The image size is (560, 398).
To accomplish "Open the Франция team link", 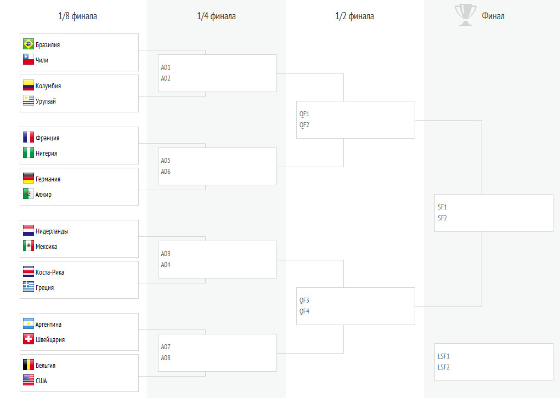I will tap(48, 138).
